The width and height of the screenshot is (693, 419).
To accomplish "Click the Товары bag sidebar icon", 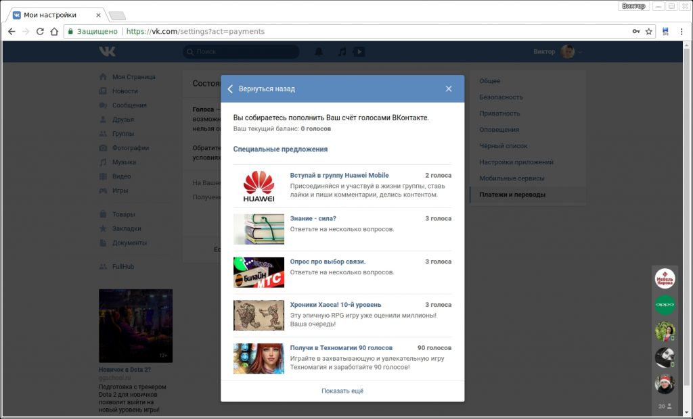I will click(x=103, y=214).
